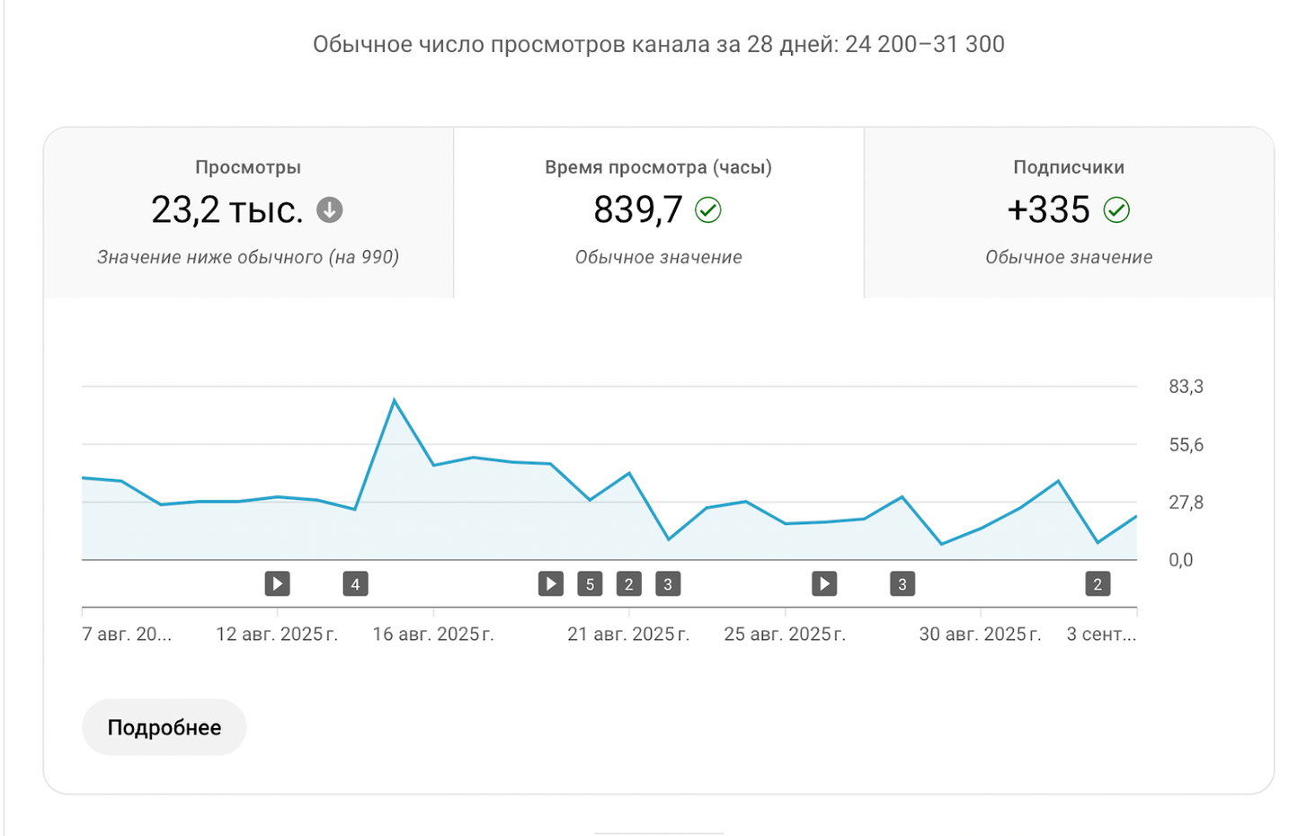
Task: Click the '2' marker near 21 авг.
Action: (x=628, y=583)
